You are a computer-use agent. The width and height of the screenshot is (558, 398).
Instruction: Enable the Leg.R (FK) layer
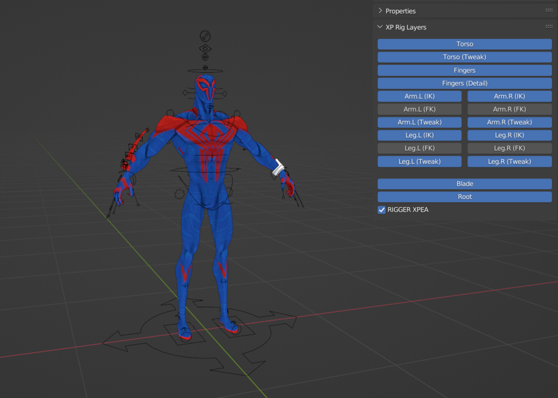[510, 148]
